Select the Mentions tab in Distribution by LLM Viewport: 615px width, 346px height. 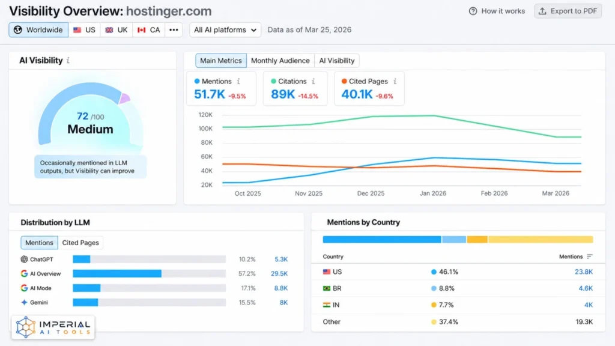click(39, 243)
